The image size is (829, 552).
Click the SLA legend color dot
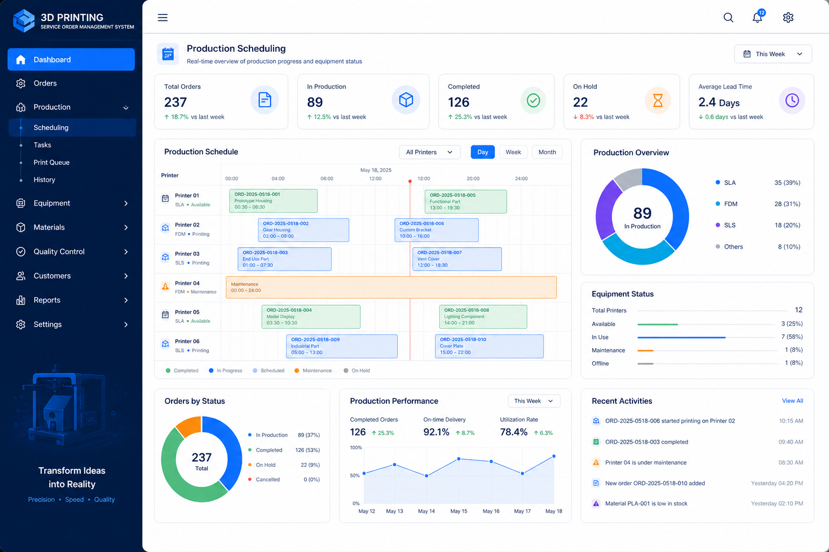[x=718, y=183]
